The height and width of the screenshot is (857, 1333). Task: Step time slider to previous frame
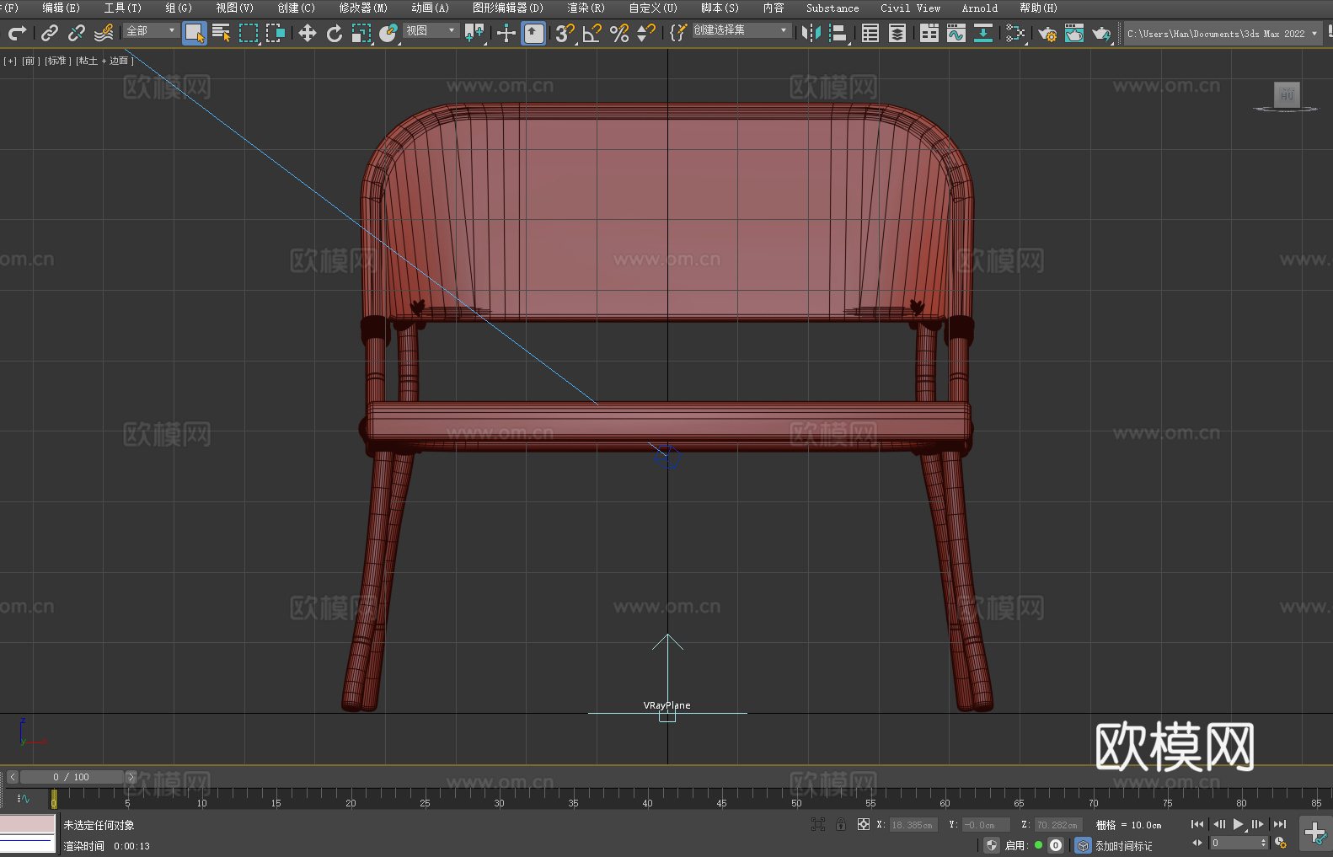(12, 777)
